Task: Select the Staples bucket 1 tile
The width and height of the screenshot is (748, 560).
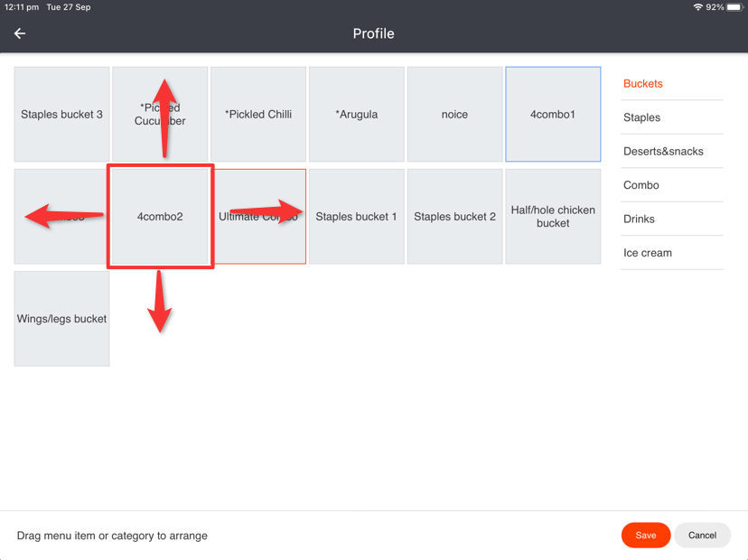Action: [x=357, y=217]
